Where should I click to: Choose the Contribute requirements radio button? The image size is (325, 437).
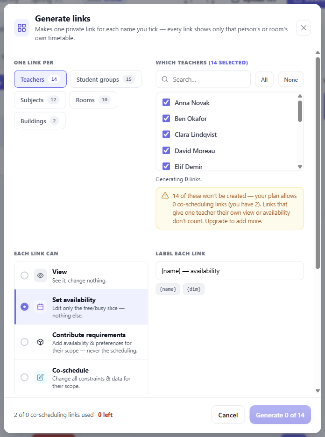coord(25,342)
